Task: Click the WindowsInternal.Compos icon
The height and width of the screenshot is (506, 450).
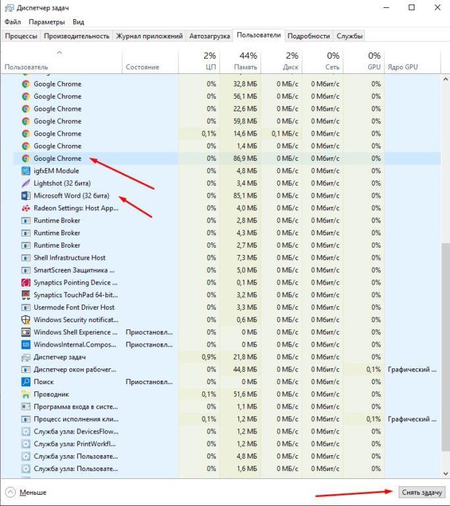Action: pyautogui.click(x=26, y=345)
